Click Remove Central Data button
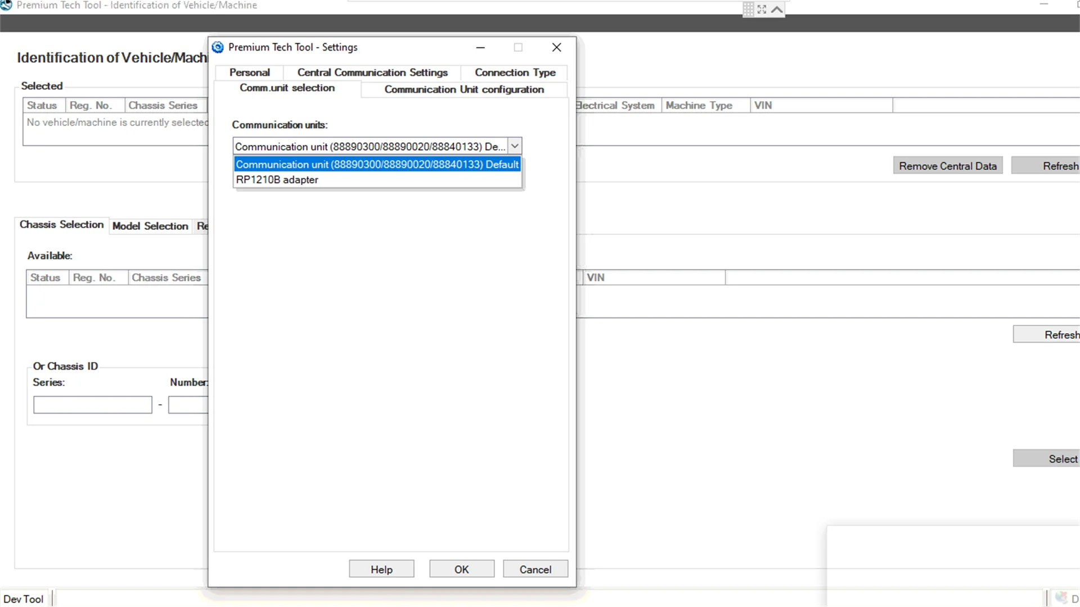The height and width of the screenshot is (607, 1080). [948, 166]
